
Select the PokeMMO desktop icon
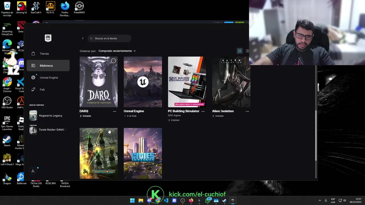click(x=79, y=8)
